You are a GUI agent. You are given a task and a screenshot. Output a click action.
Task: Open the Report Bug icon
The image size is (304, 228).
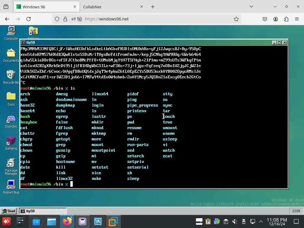click(11, 187)
